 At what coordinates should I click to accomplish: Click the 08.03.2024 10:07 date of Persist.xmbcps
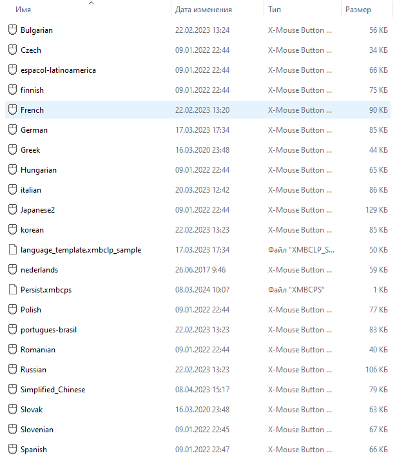click(202, 290)
